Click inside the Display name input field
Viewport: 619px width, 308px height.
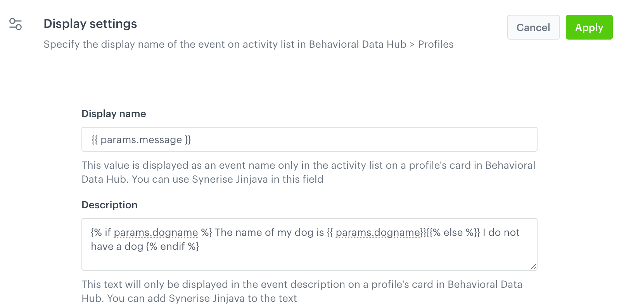[x=309, y=139]
